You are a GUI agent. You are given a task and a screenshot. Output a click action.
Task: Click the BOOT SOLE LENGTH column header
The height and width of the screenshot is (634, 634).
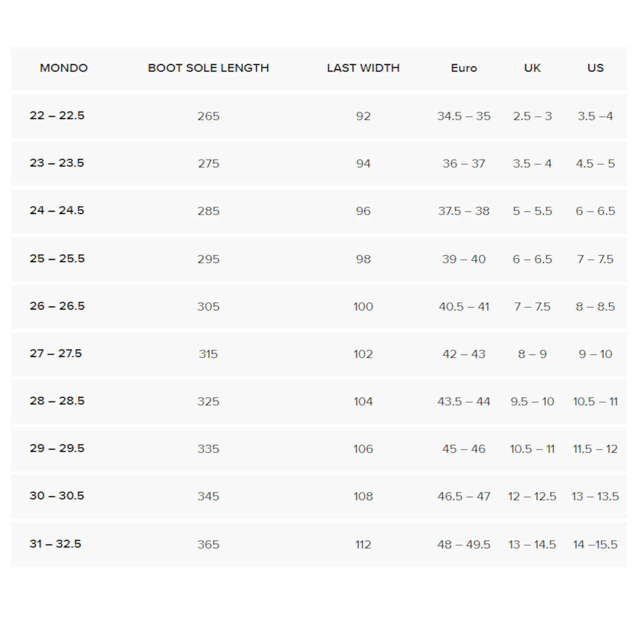(209, 68)
